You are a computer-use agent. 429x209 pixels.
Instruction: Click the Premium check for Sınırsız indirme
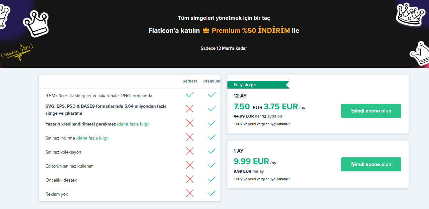pyautogui.click(x=212, y=137)
